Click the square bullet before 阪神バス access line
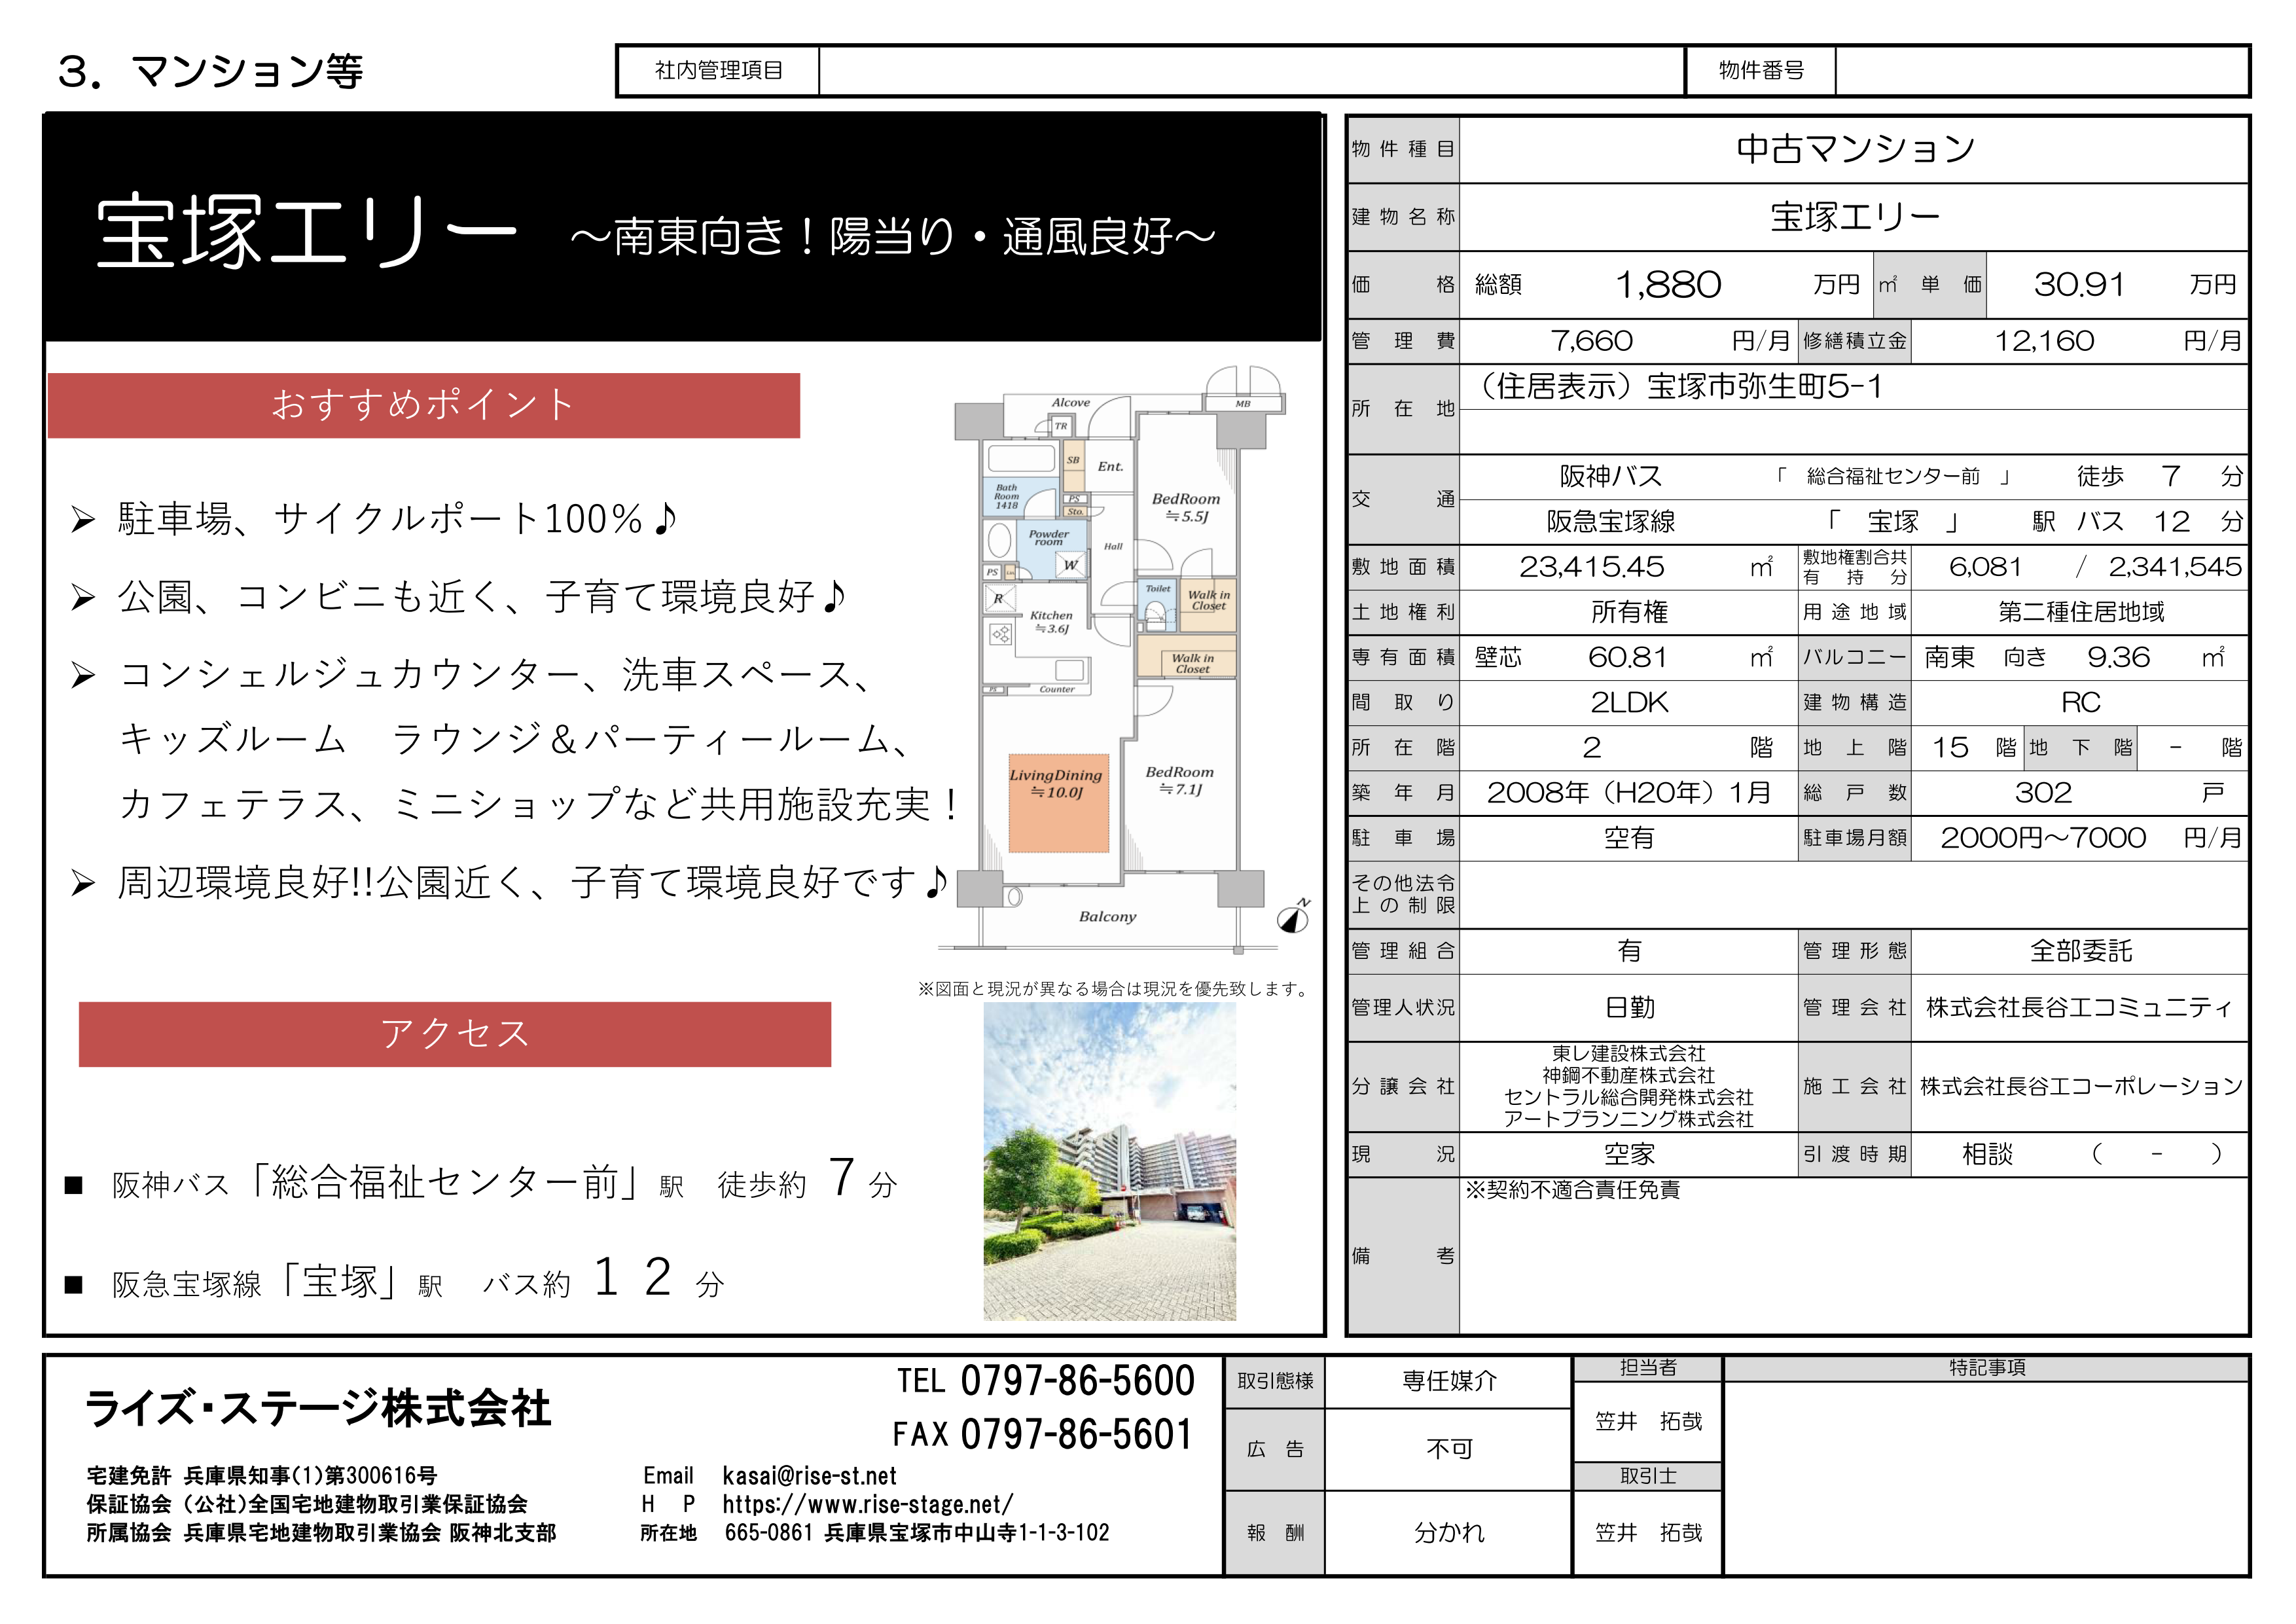 (x=73, y=1186)
